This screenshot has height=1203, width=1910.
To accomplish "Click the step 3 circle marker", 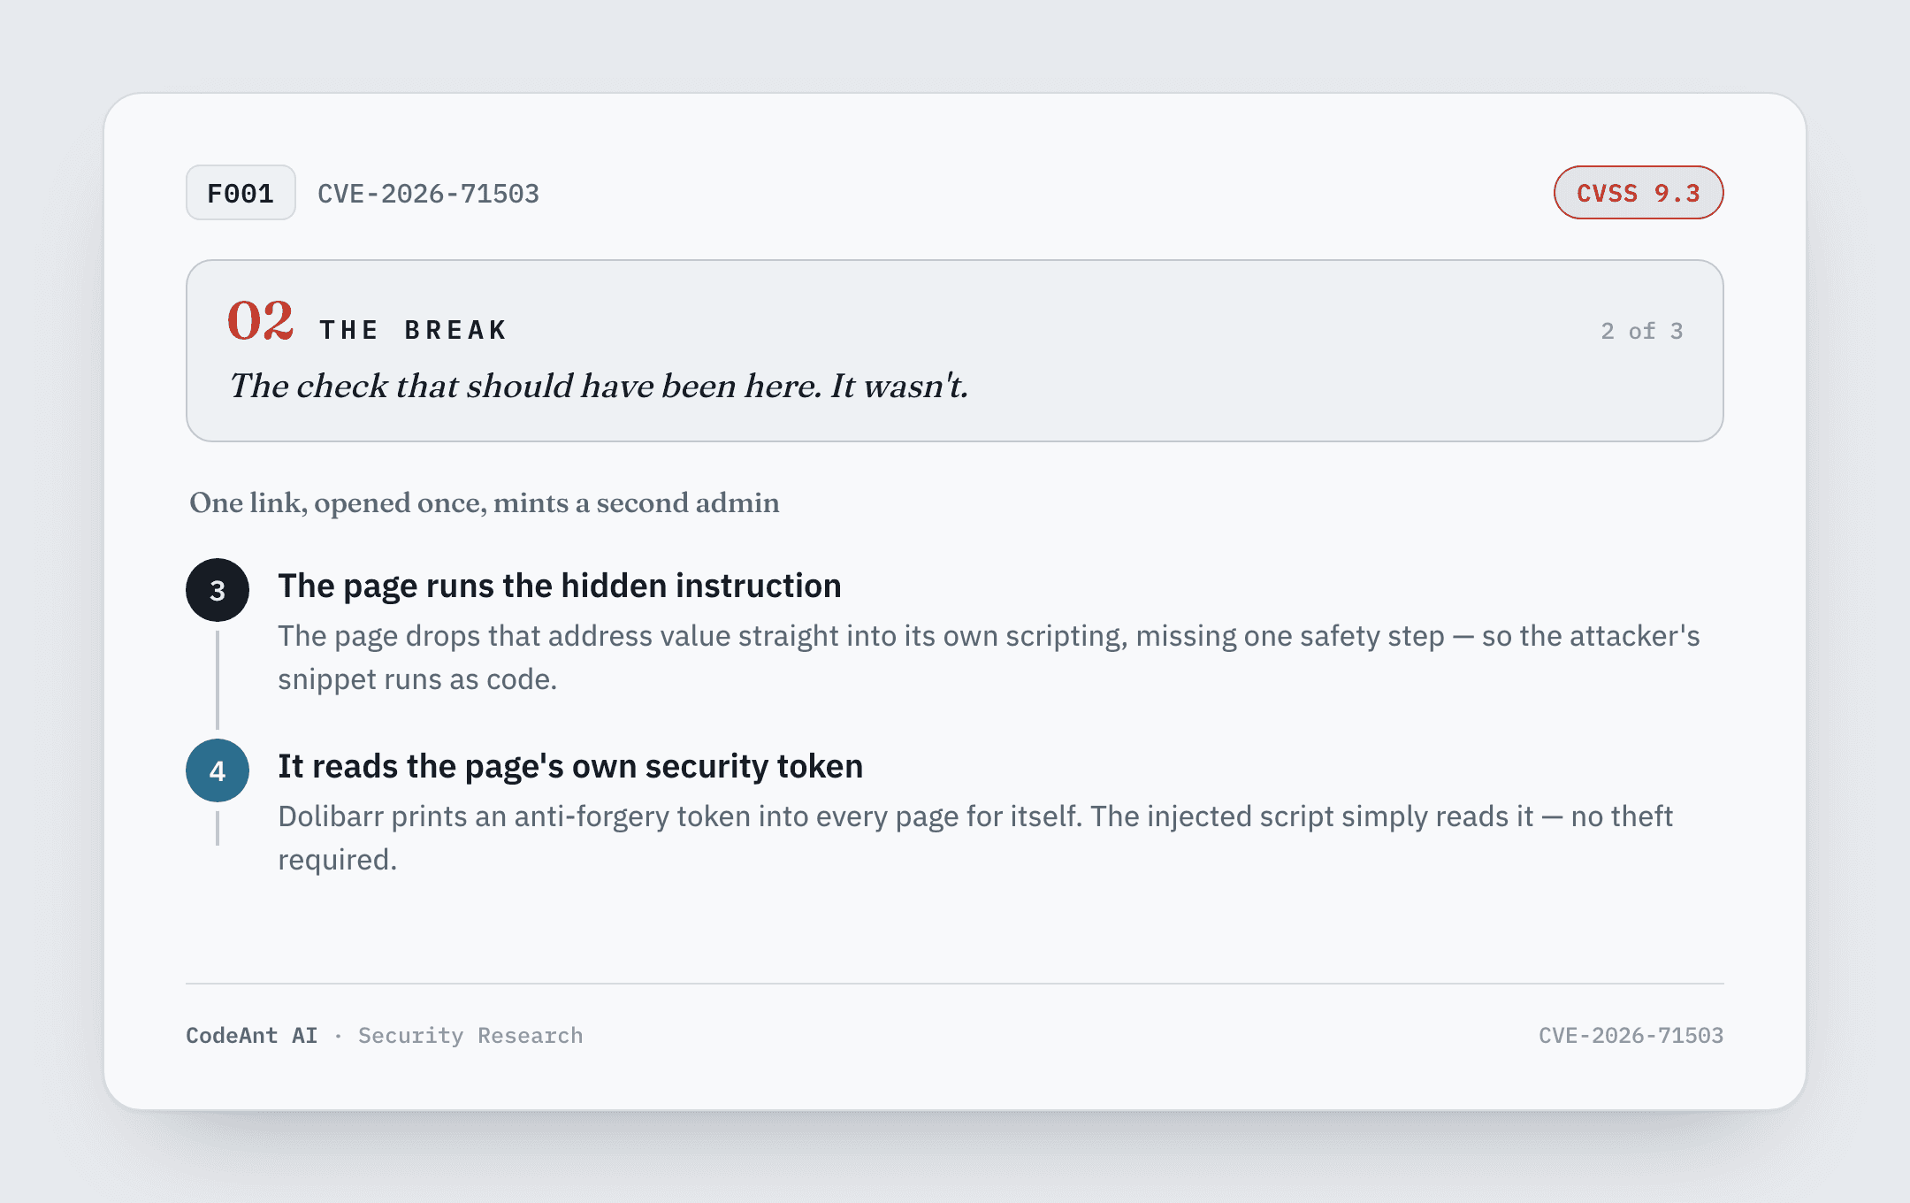I will 218,590.
